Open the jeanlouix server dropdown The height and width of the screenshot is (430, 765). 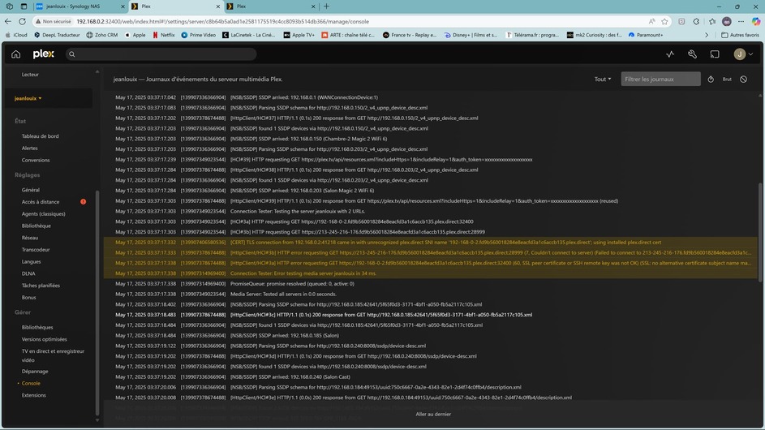[28, 98]
